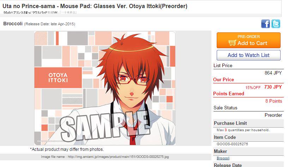Click the 730 JPY discounted price
Screen dimensions: 288x167
tap(273, 87)
